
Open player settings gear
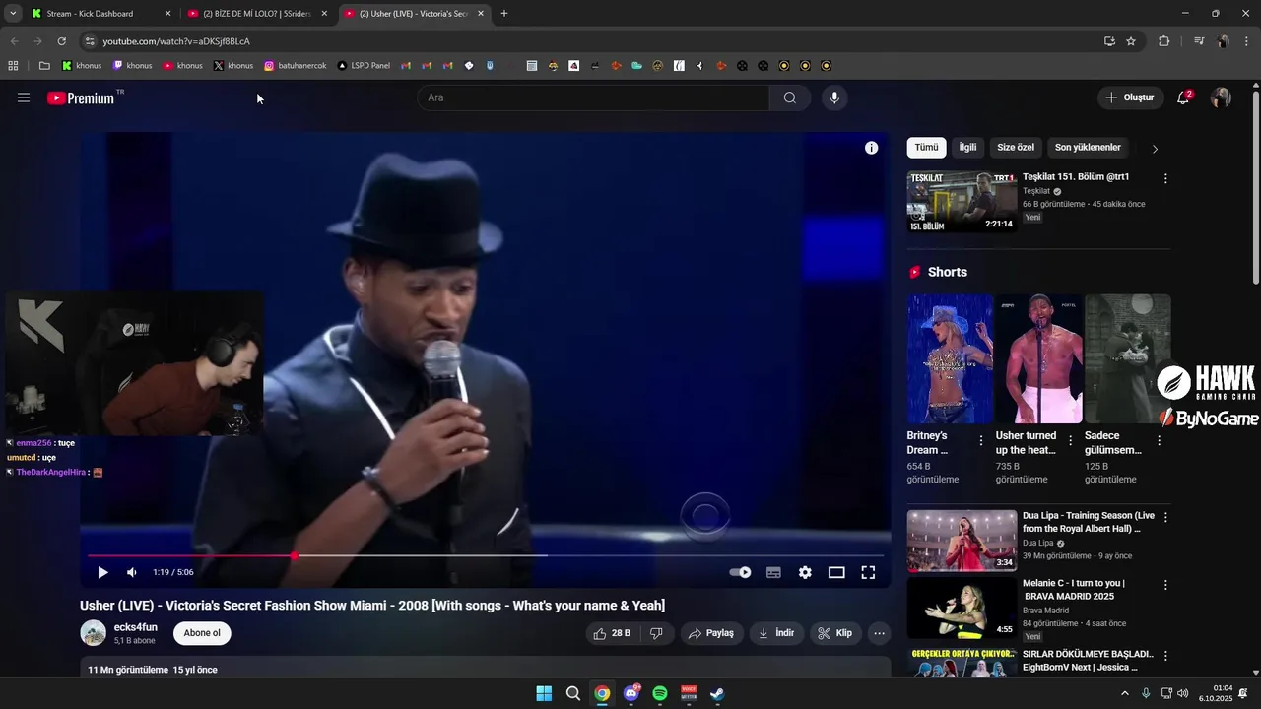click(805, 572)
